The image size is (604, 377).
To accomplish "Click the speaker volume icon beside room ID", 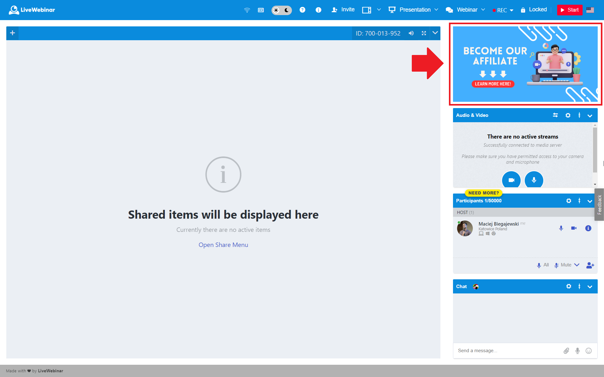I will [411, 33].
